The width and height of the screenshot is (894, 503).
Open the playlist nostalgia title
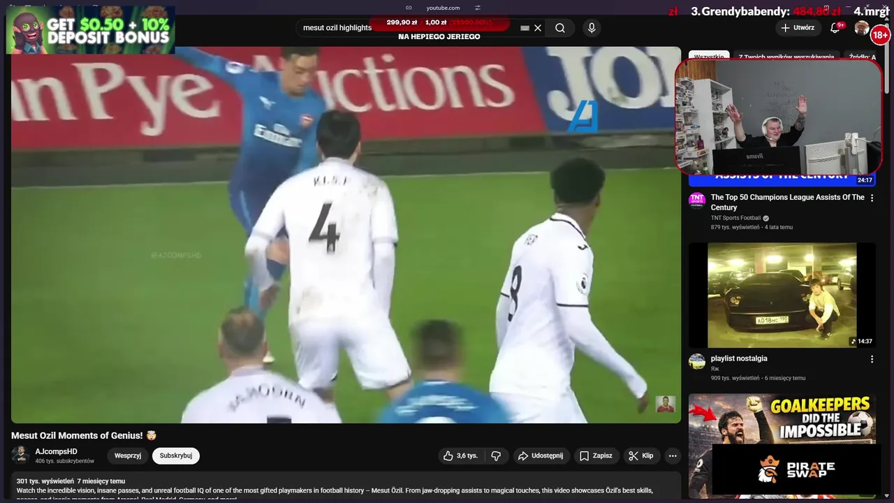coord(739,358)
